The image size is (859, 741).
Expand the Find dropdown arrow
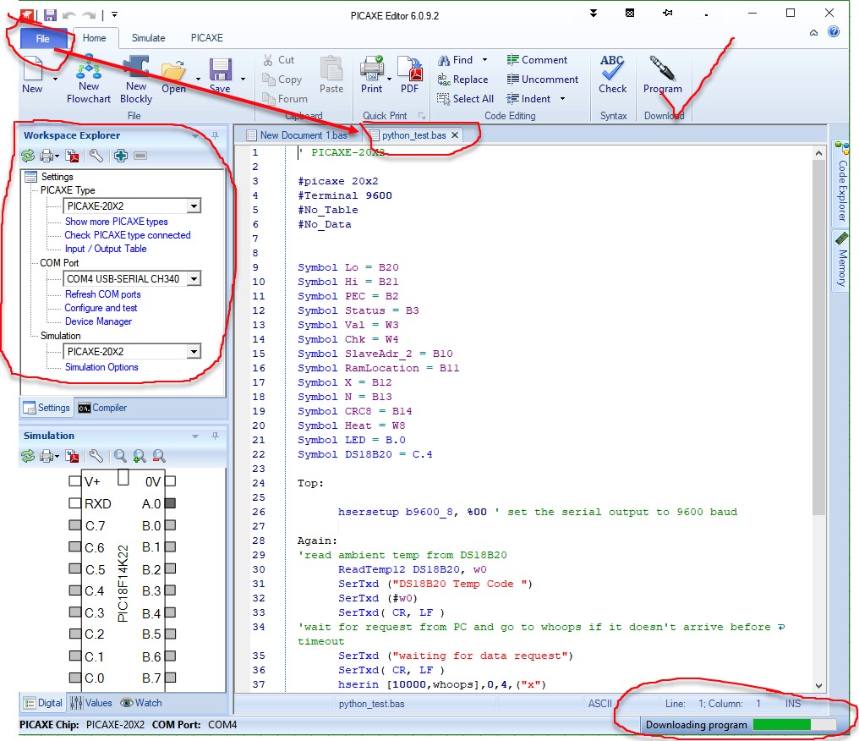[x=484, y=60]
